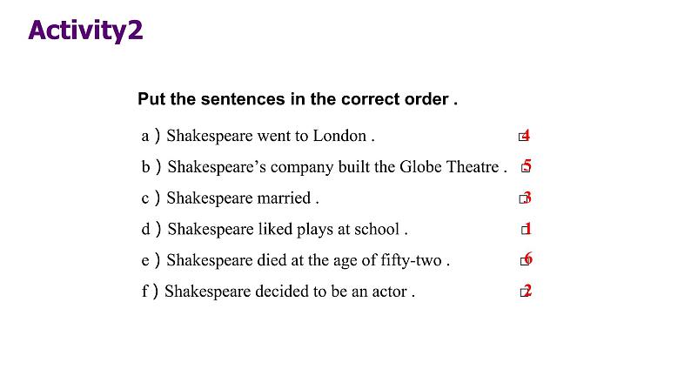Tick the checkbox for 'decided to be an actor'
Viewport: 691px width, 389px height.
pyautogui.click(x=525, y=292)
